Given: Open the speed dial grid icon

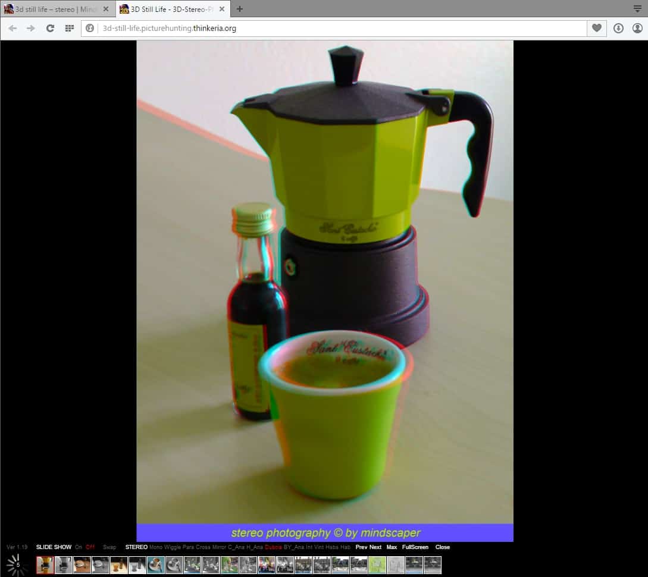Looking at the screenshot, I should [69, 28].
